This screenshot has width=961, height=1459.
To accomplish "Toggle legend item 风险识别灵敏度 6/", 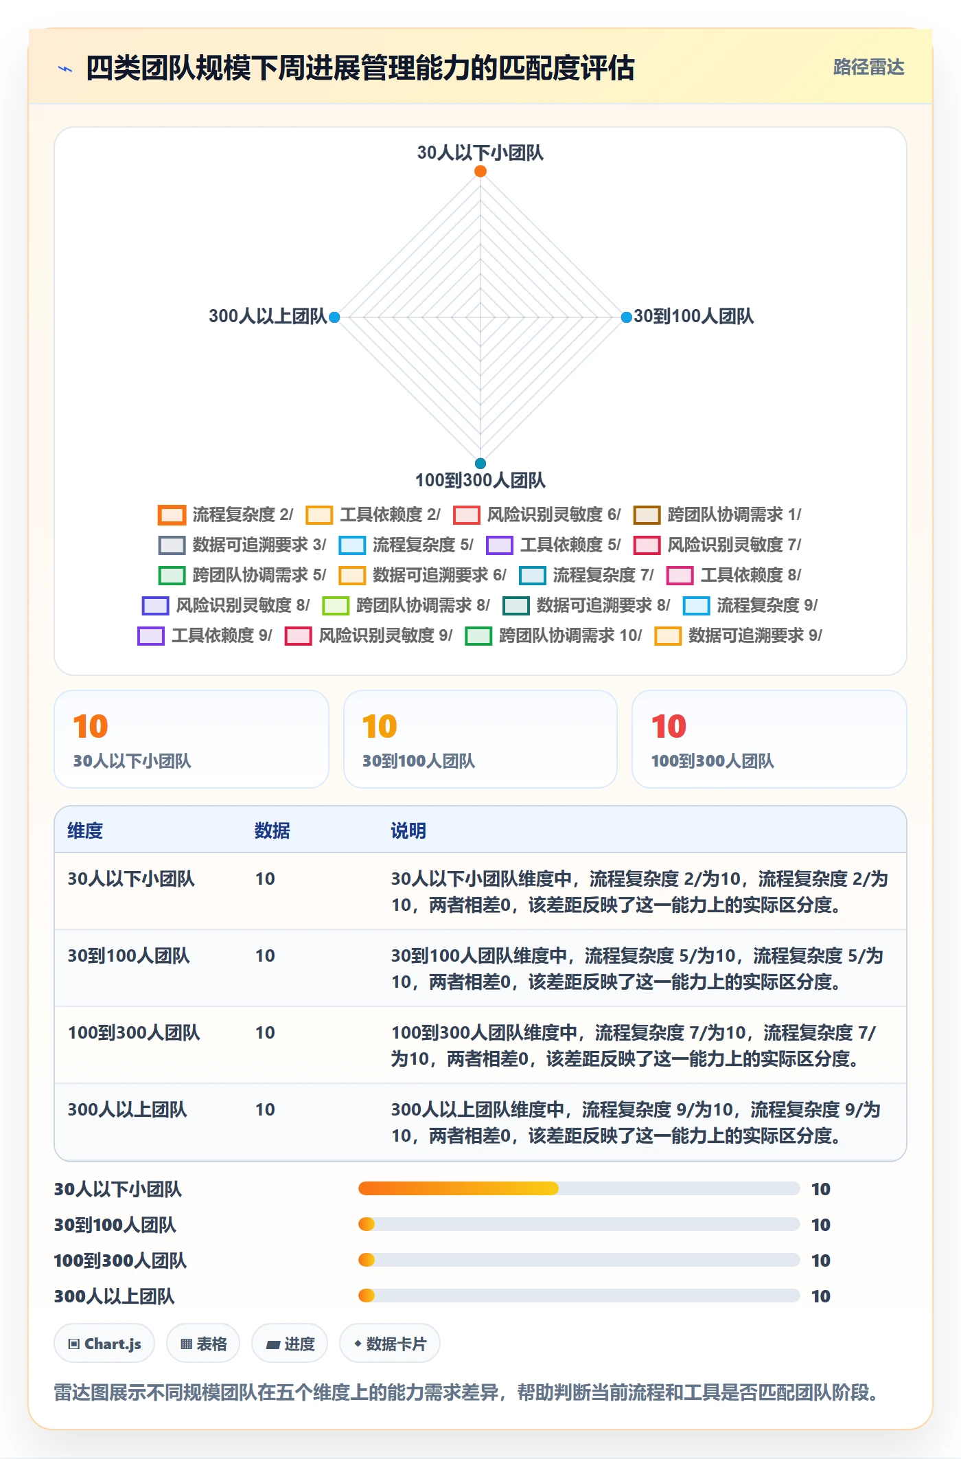I will coord(537,514).
